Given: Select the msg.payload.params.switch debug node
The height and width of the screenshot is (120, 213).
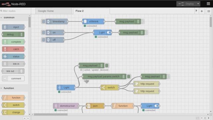Looking at the screenshot, I should pyautogui.click(x=104, y=76).
